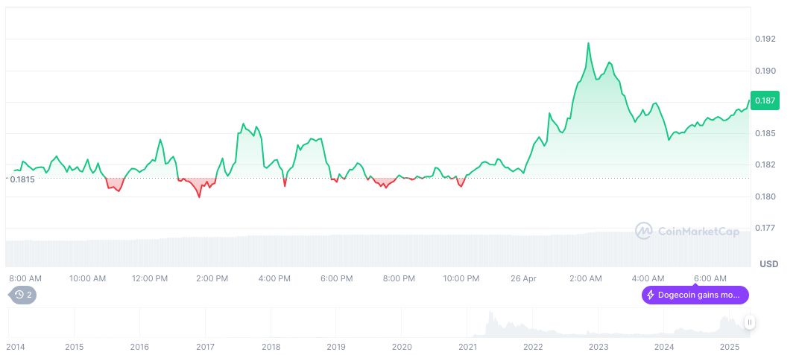The image size is (799, 355).
Task: Click the 0.190 price axis label
Action: 765,71
